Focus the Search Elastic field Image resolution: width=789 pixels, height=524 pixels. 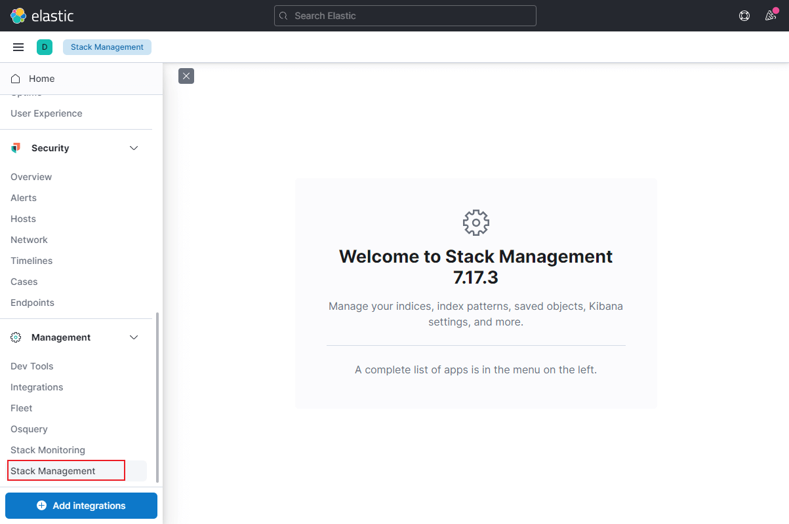pos(405,16)
